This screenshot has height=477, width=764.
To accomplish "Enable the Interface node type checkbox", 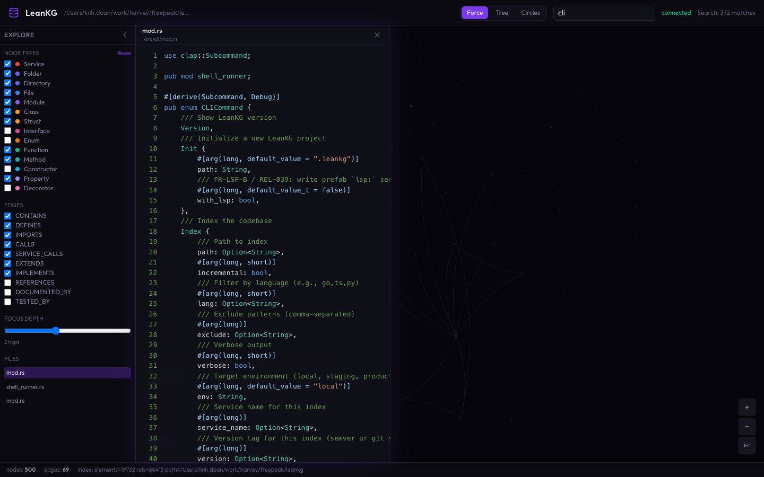I will pyautogui.click(x=7, y=131).
